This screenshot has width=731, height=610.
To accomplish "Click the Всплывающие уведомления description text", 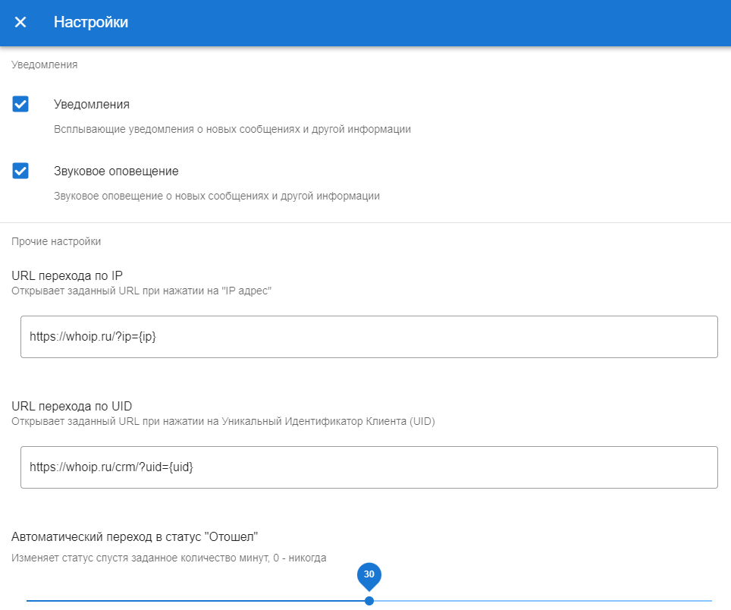I will point(232,130).
